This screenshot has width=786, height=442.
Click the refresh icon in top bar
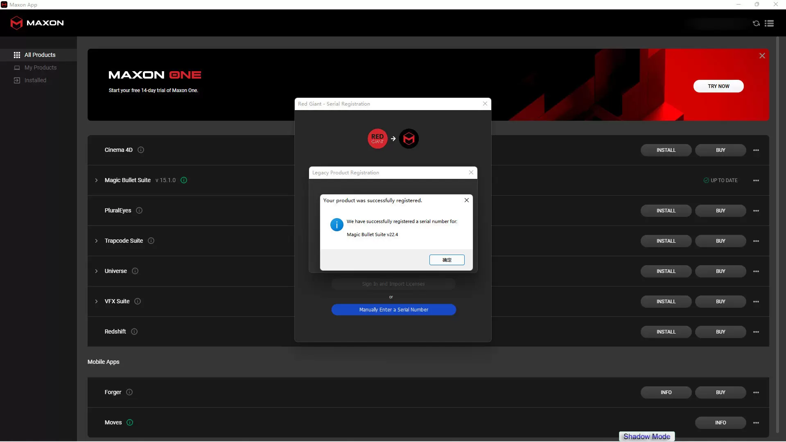click(x=756, y=23)
